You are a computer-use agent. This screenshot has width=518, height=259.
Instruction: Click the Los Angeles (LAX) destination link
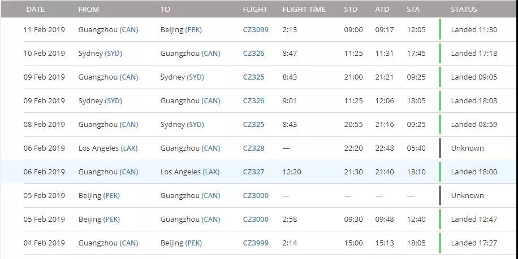point(190,172)
